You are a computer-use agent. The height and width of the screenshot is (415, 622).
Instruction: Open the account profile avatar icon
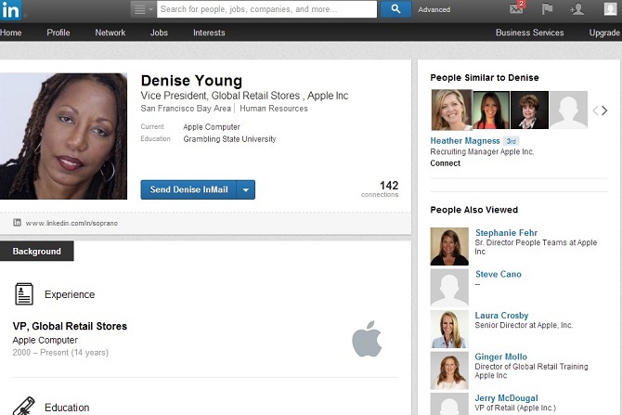coord(610,8)
